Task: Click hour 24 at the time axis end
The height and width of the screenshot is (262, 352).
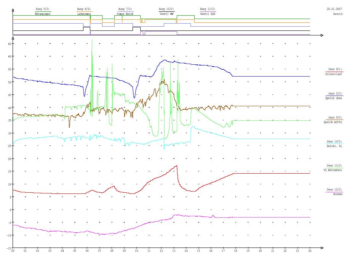Action: (x=310, y=251)
